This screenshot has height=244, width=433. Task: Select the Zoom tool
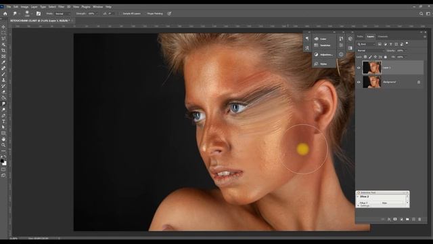[x=3, y=145]
